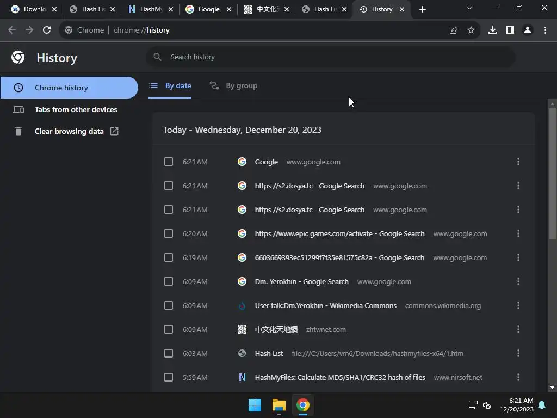Open the Google www.google.com history link
557x418 pixels.
[266, 162]
